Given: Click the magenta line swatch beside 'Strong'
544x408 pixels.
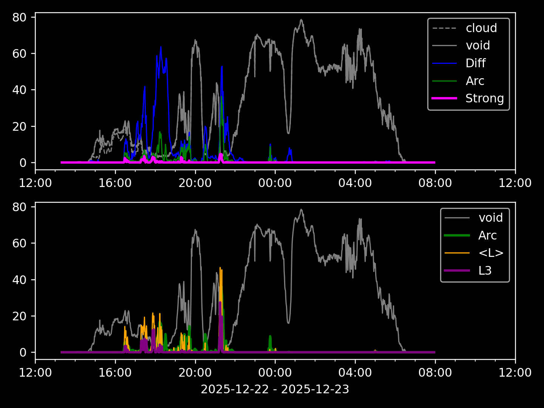Looking at the screenshot, I should coord(444,98).
